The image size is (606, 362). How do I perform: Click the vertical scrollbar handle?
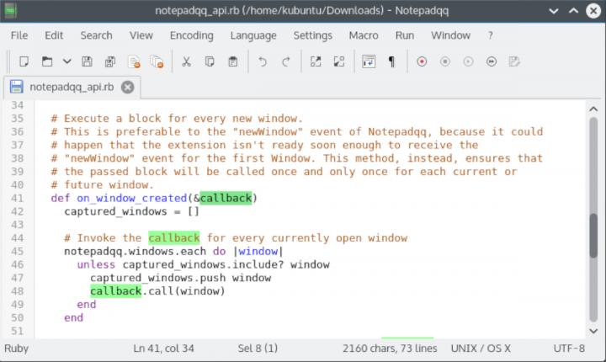click(593, 235)
